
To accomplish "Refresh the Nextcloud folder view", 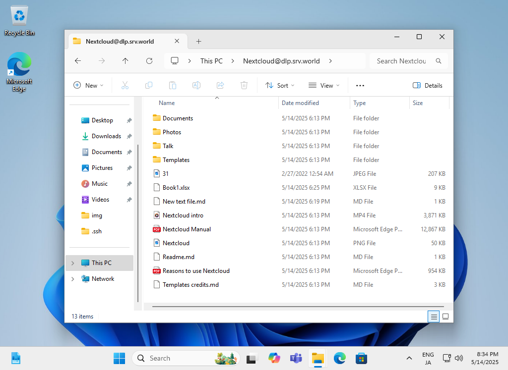I will (x=149, y=61).
